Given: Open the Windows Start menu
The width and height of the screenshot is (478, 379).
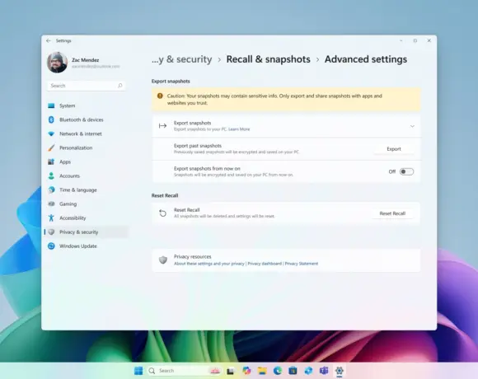Looking at the screenshot, I should coord(138,371).
